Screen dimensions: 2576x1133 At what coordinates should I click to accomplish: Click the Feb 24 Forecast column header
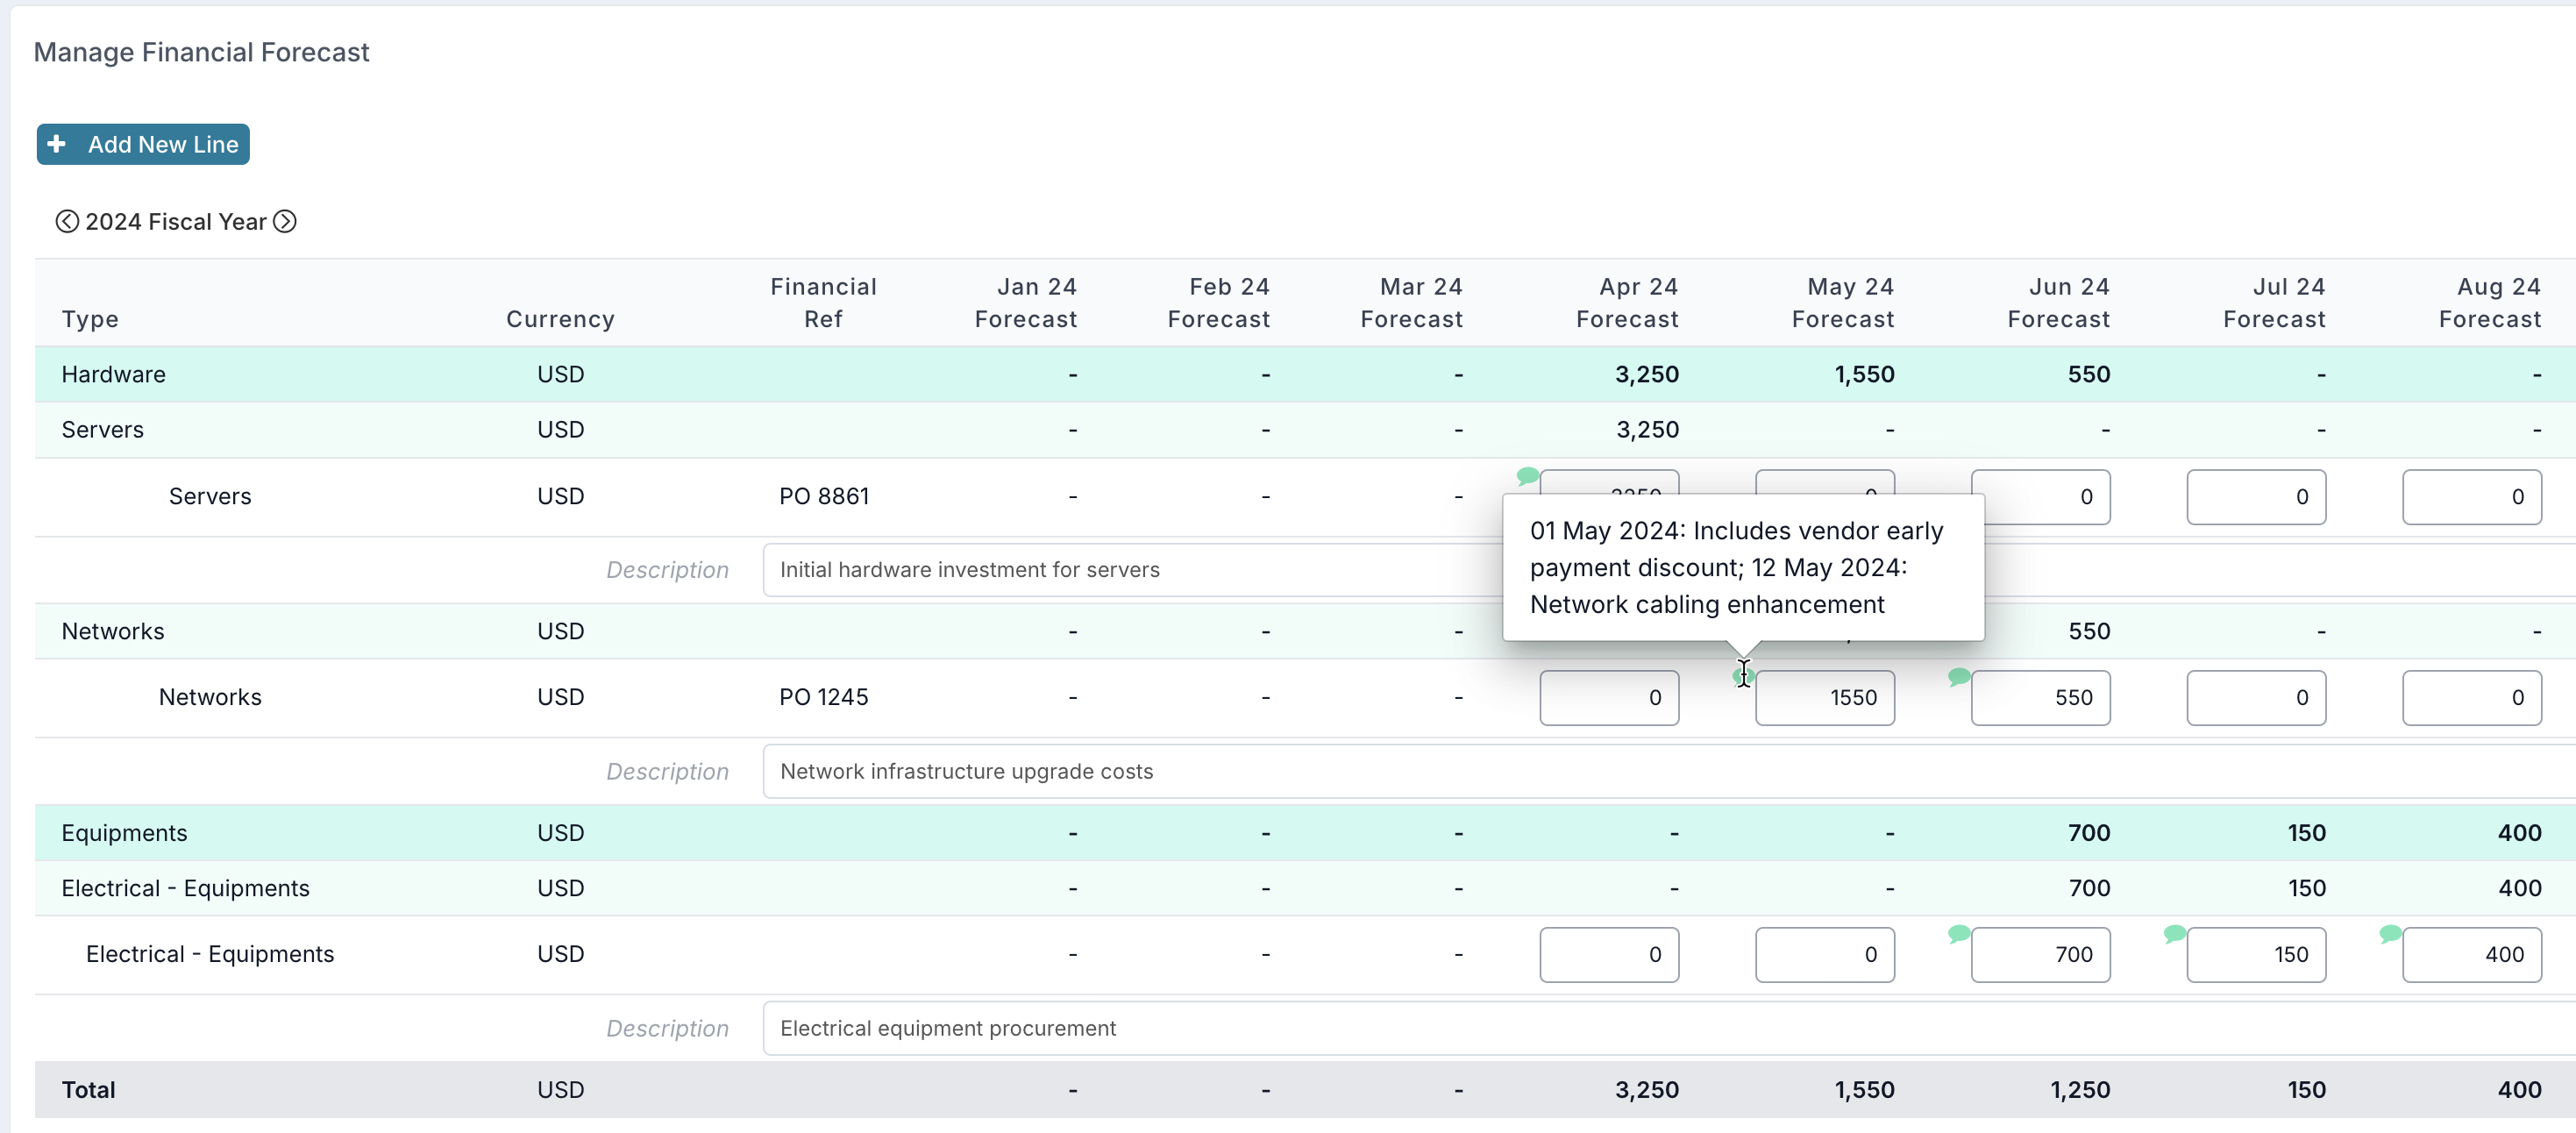pos(1219,303)
